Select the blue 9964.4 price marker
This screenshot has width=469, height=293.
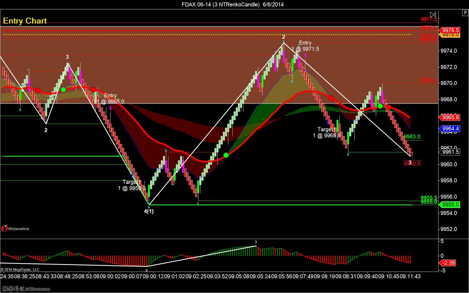(x=450, y=129)
